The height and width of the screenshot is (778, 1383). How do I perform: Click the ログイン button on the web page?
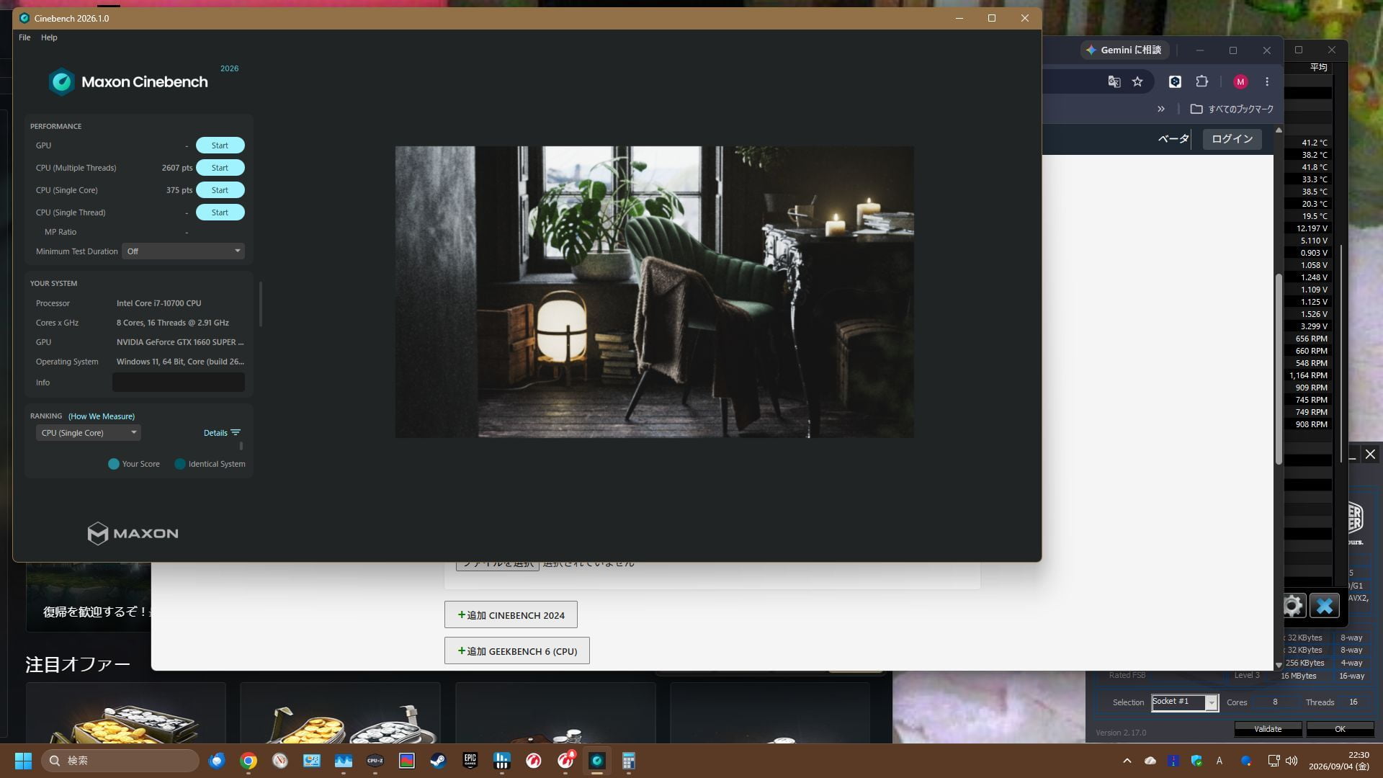[x=1232, y=139]
